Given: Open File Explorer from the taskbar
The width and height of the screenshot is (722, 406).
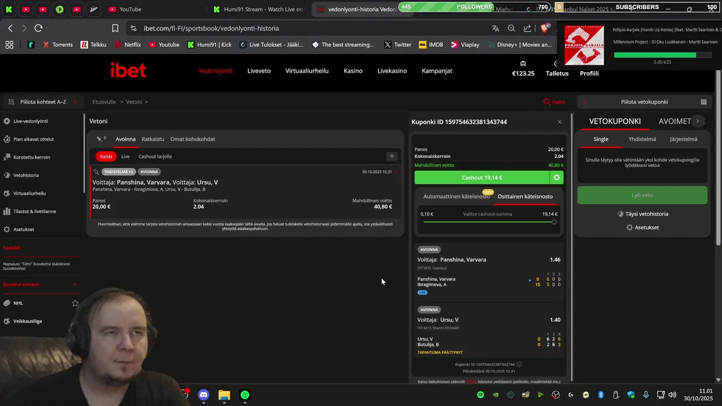Looking at the screenshot, I should pyautogui.click(x=224, y=395).
